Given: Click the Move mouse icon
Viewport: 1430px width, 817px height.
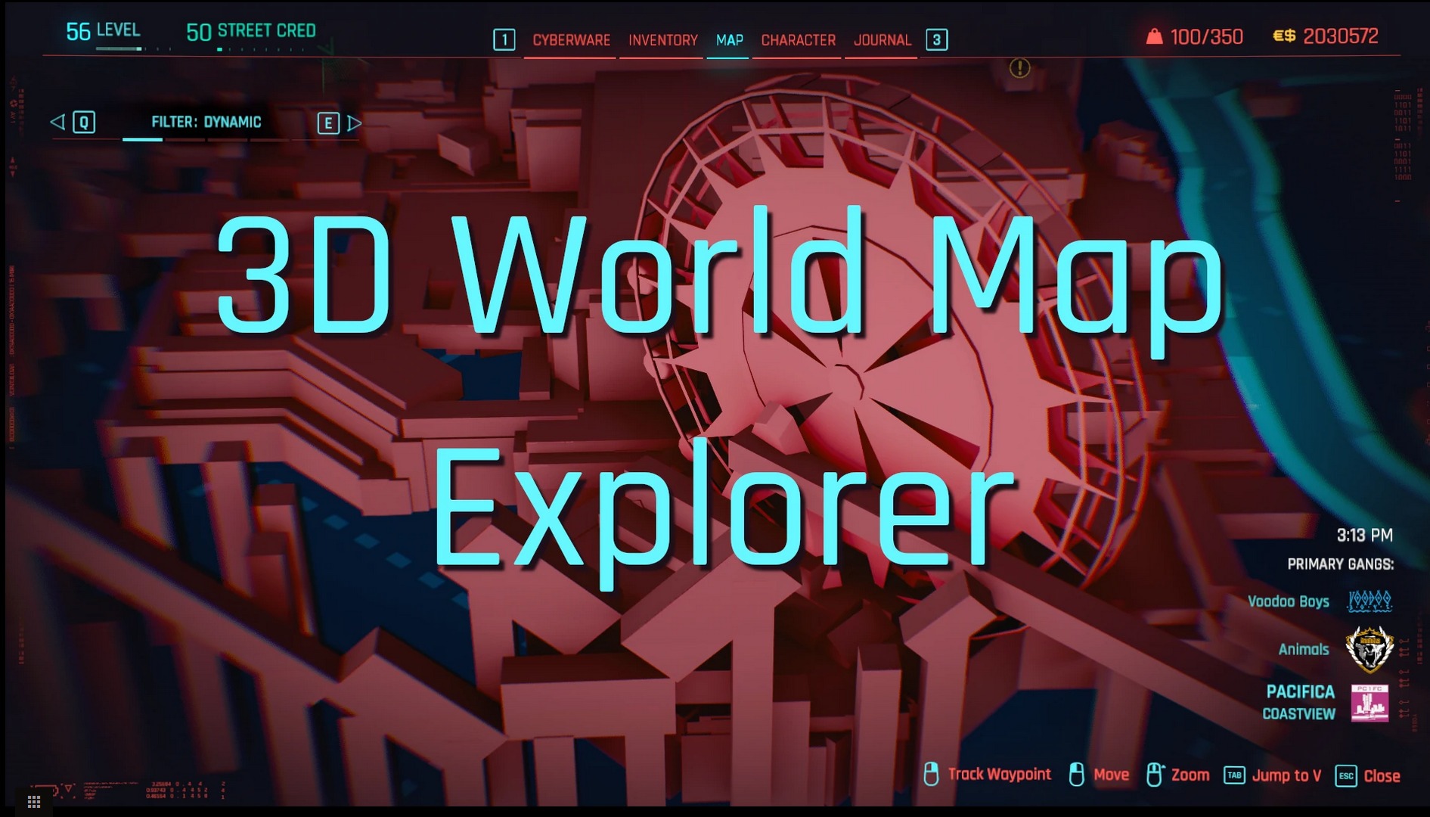Looking at the screenshot, I should (x=1077, y=775).
